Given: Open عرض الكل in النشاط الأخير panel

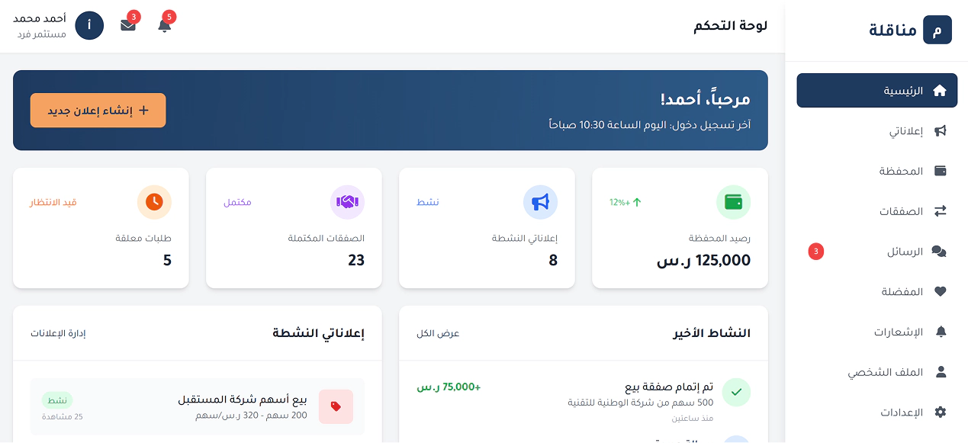Looking at the screenshot, I should (x=438, y=333).
